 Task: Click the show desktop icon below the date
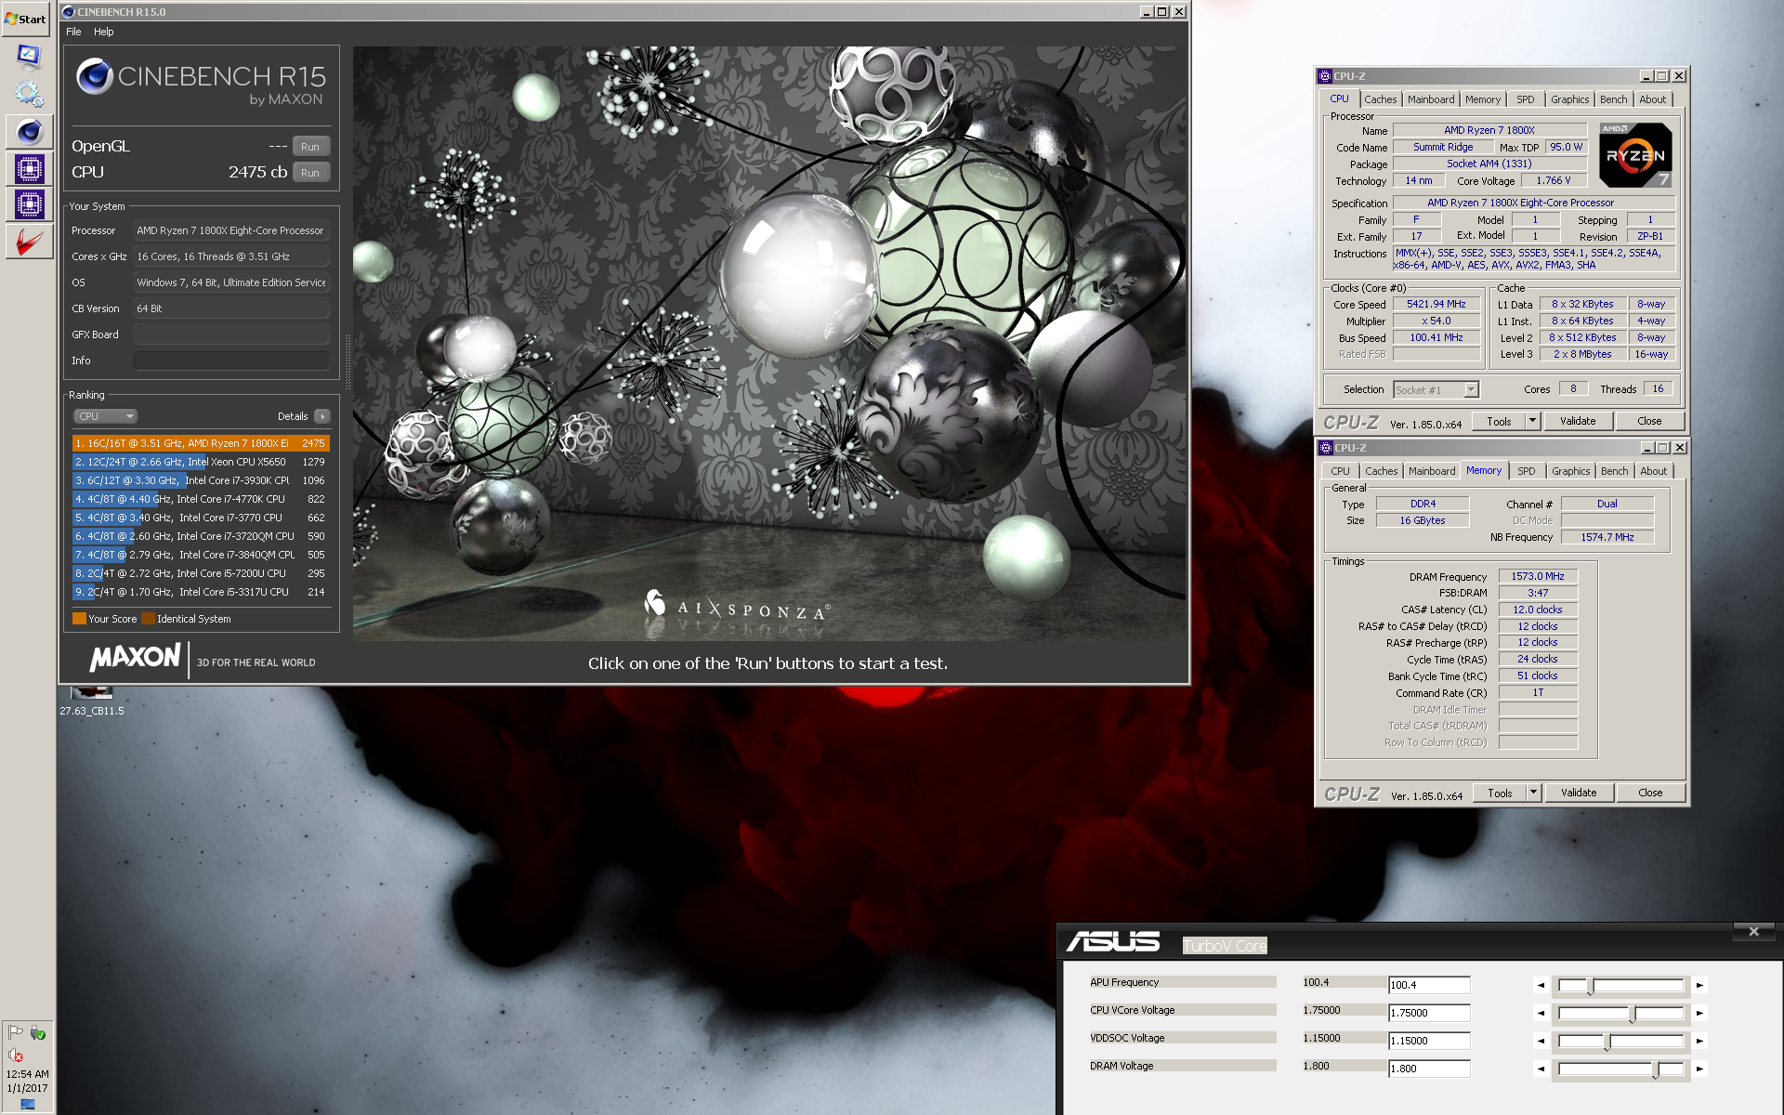click(28, 1105)
